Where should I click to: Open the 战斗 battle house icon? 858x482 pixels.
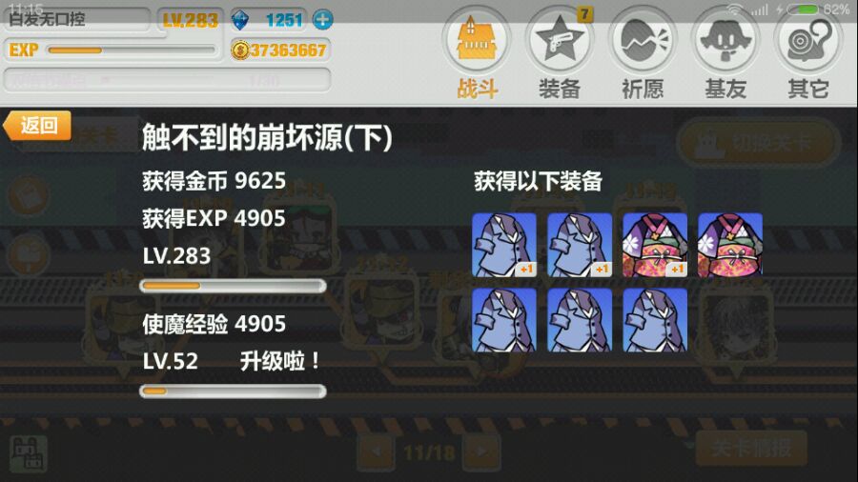pyautogui.click(x=476, y=39)
